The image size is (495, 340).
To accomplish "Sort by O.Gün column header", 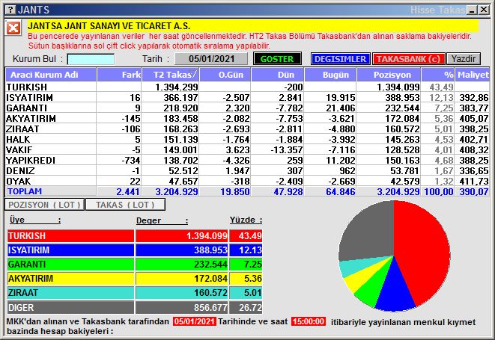I will [225, 75].
